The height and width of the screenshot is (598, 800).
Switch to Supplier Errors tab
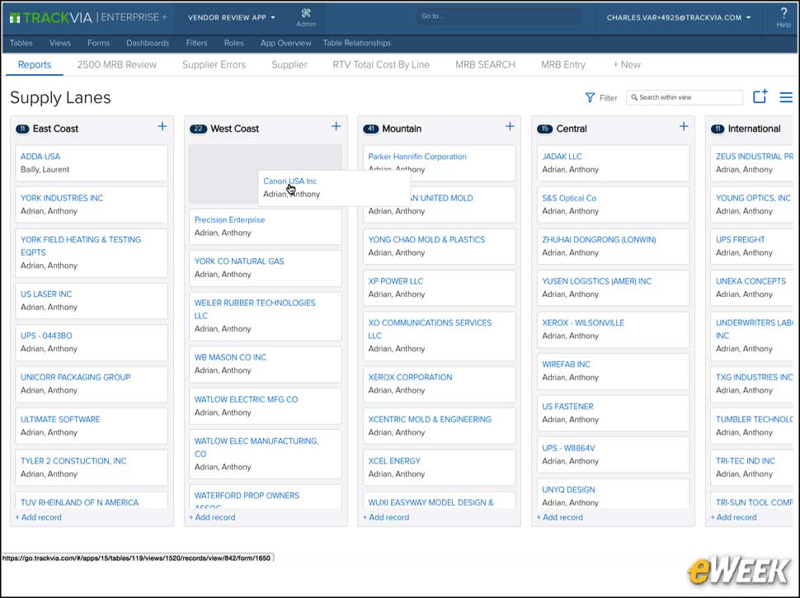tap(214, 65)
